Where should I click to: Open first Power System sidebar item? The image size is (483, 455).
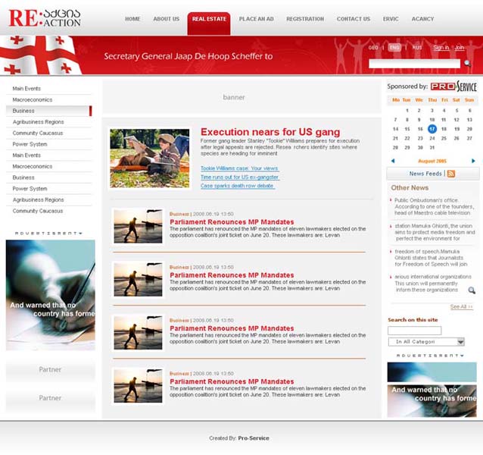coord(30,144)
